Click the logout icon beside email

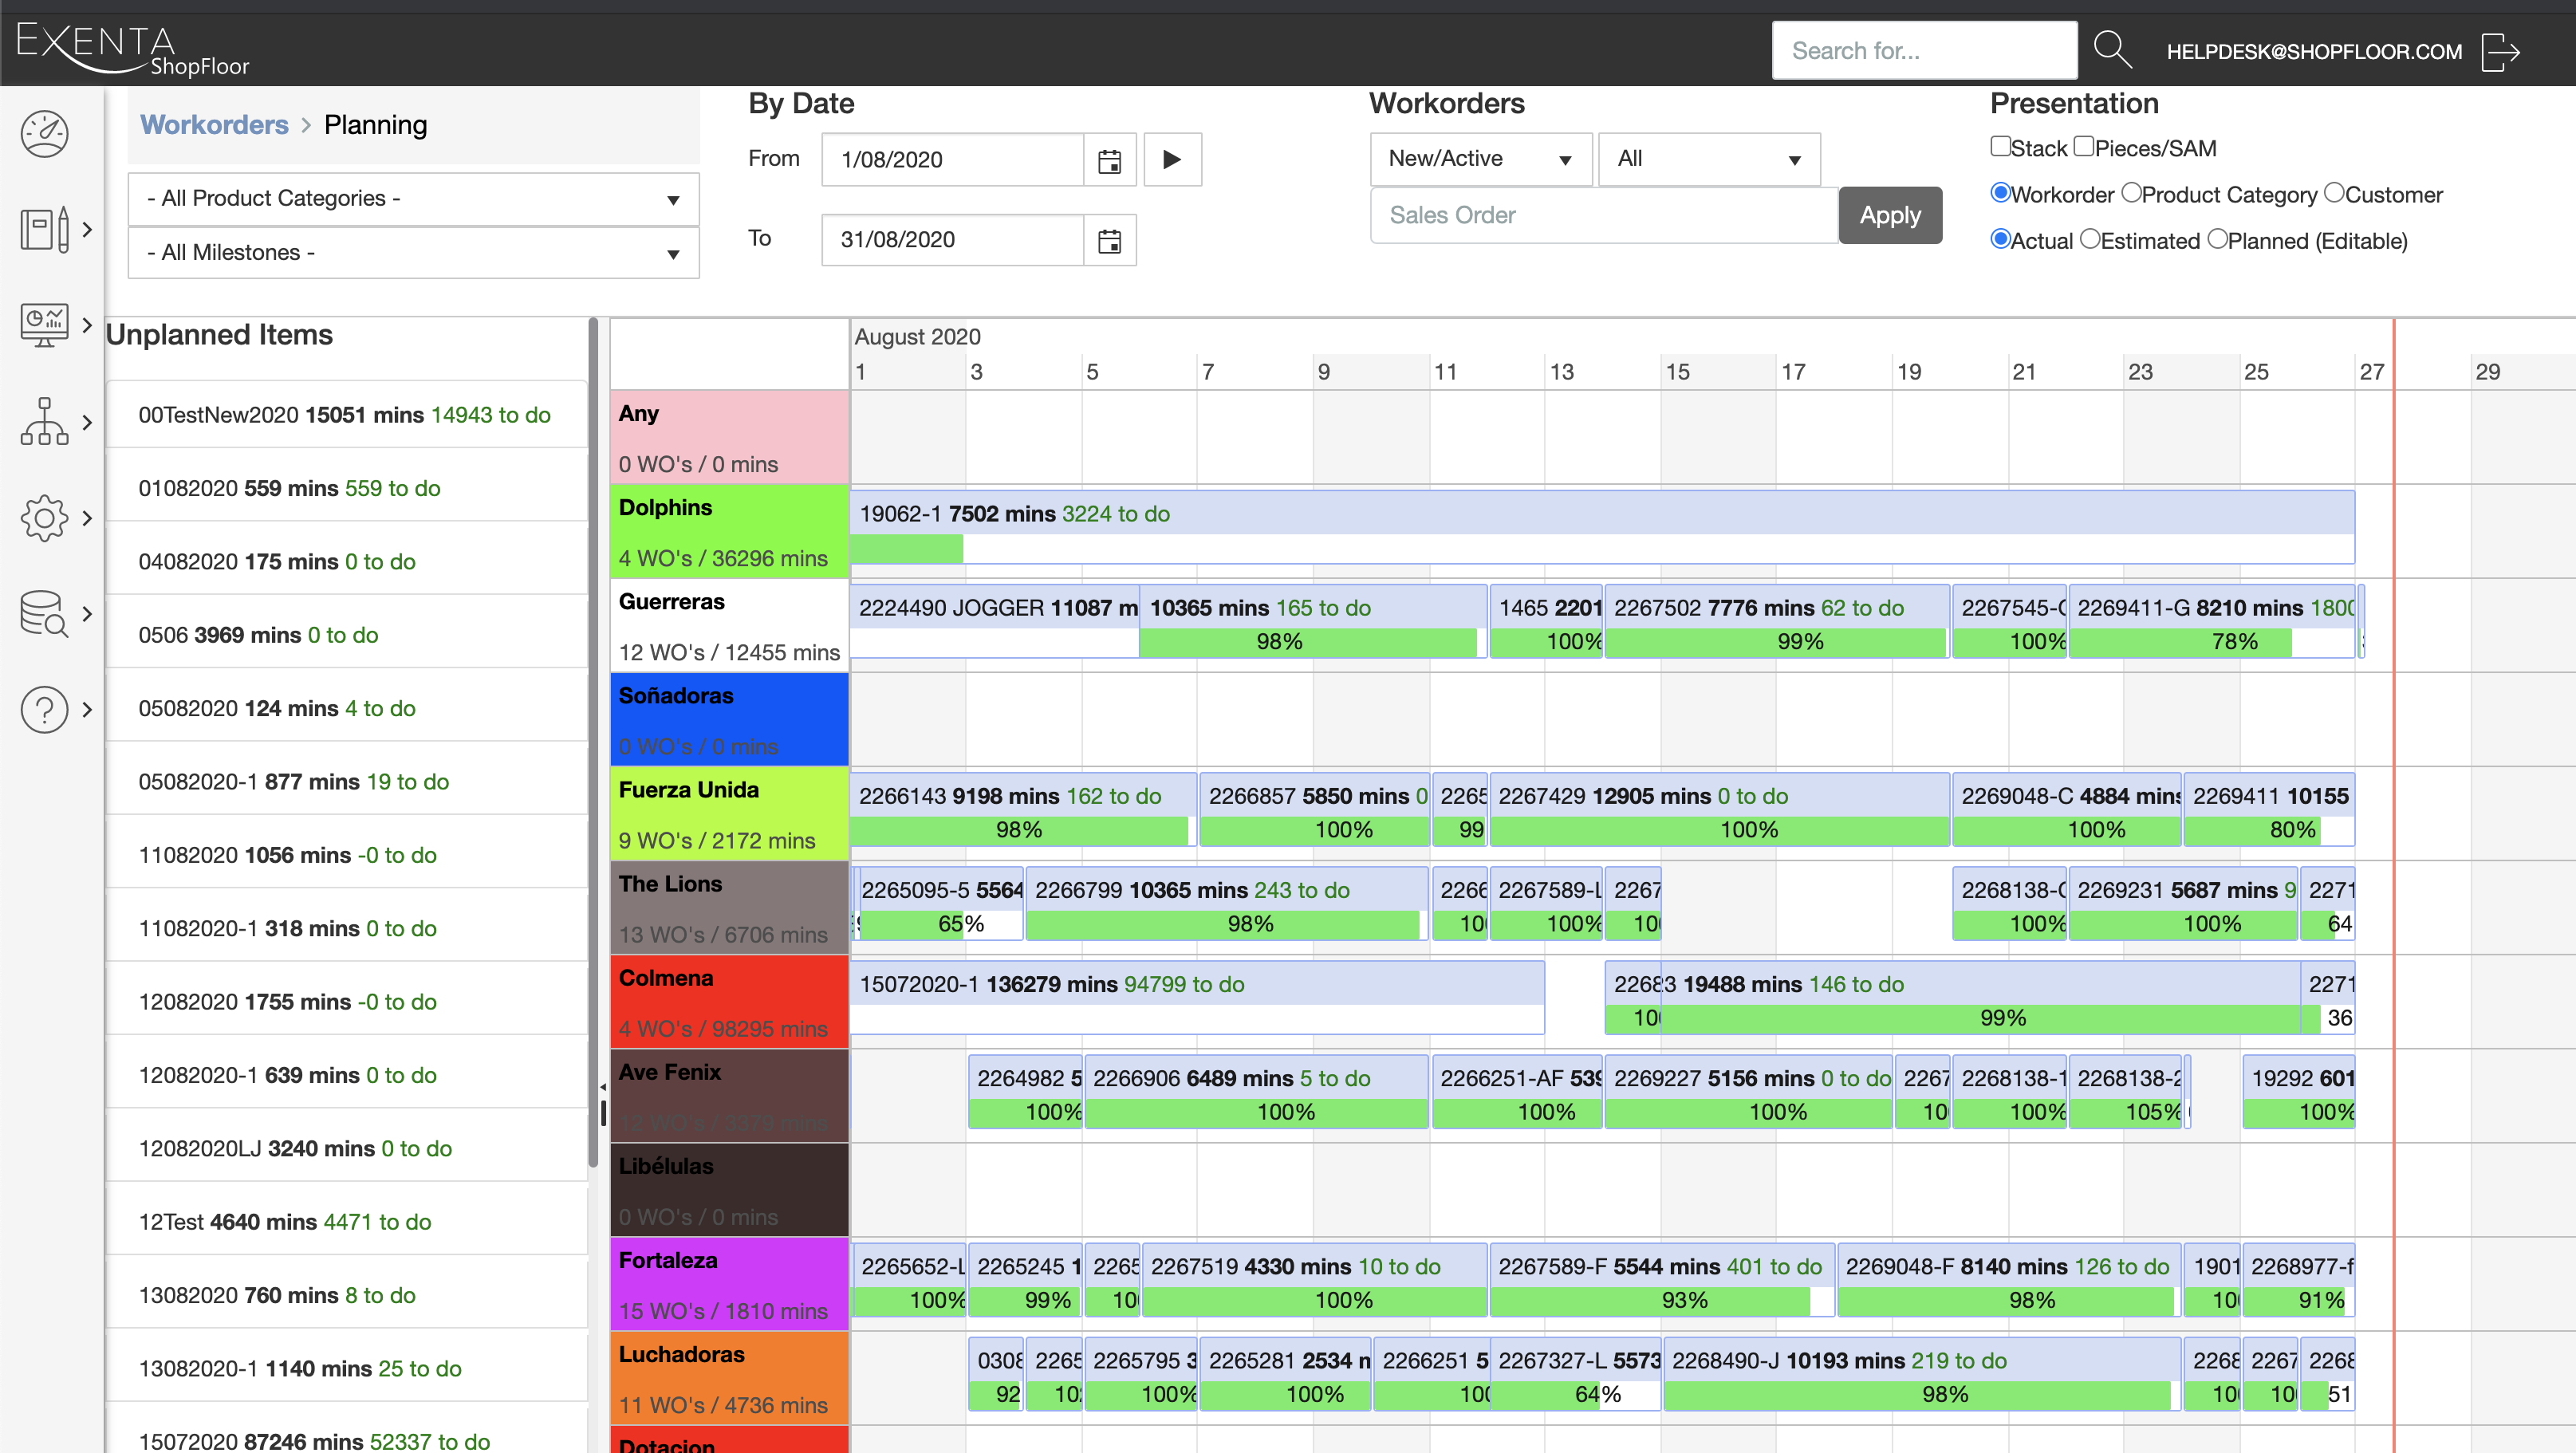click(x=2499, y=51)
